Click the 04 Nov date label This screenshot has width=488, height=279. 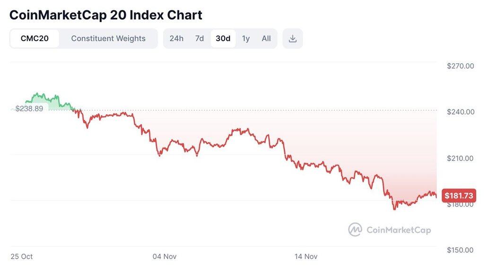165,256
